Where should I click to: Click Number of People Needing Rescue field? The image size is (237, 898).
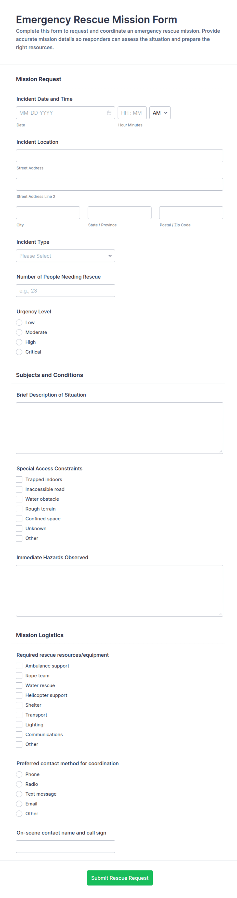65,291
